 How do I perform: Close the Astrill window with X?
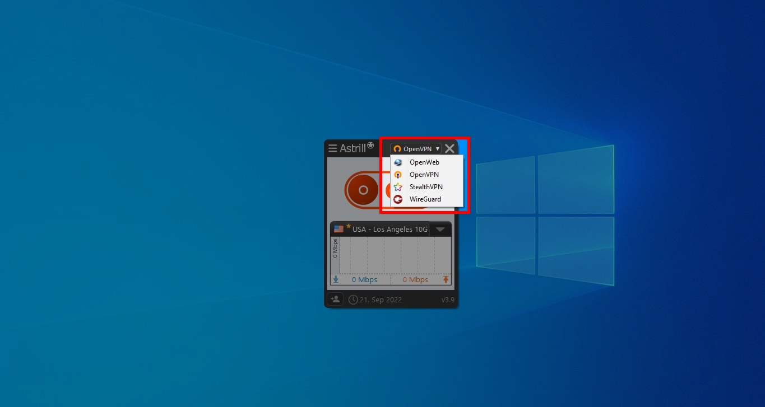click(449, 149)
